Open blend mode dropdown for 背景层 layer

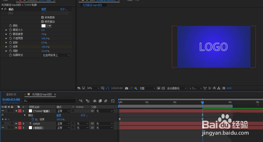[63, 128]
